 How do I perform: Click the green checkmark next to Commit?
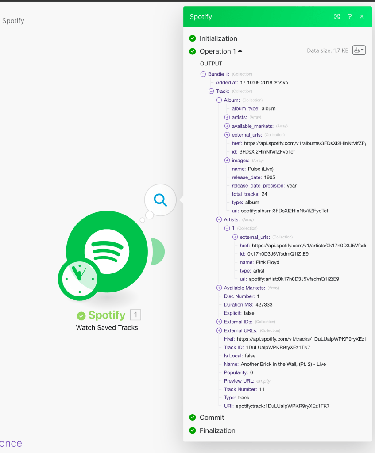(x=193, y=417)
